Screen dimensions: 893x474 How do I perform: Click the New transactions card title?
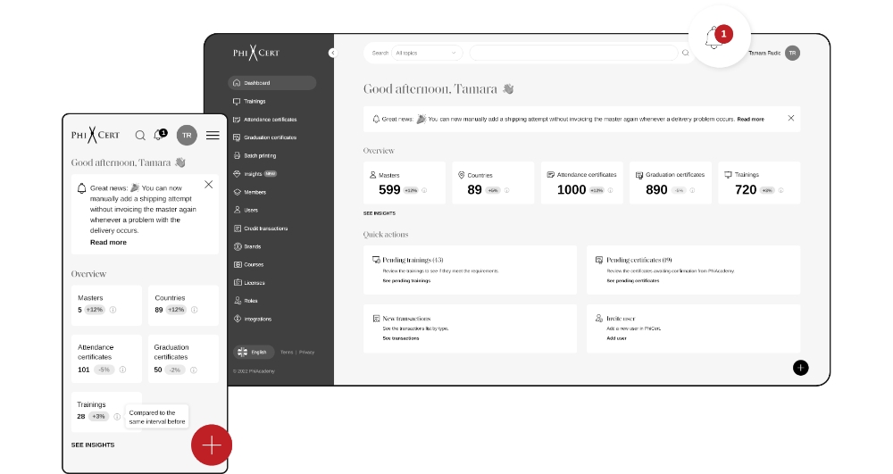[406, 319]
